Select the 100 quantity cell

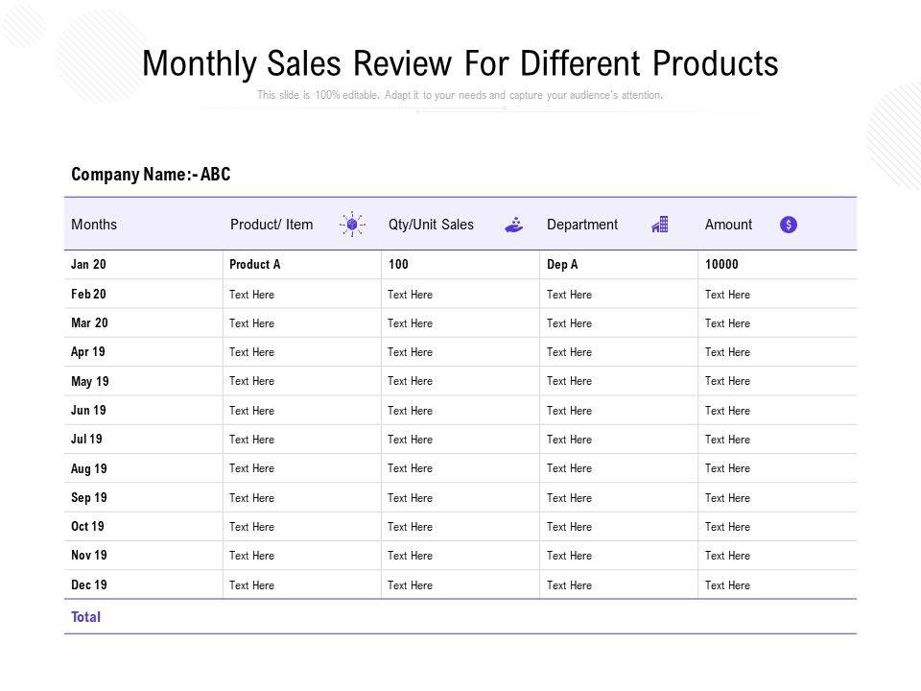pyautogui.click(x=398, y=265)
